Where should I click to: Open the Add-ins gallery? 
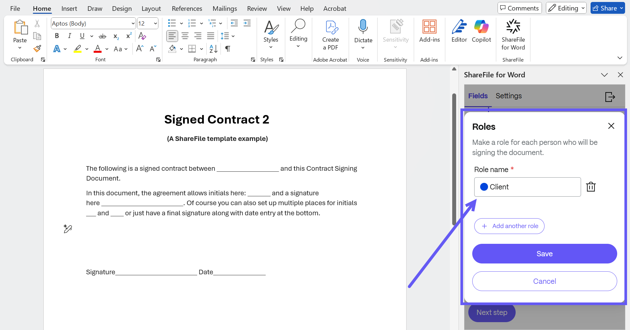click(x=429, y=31)
